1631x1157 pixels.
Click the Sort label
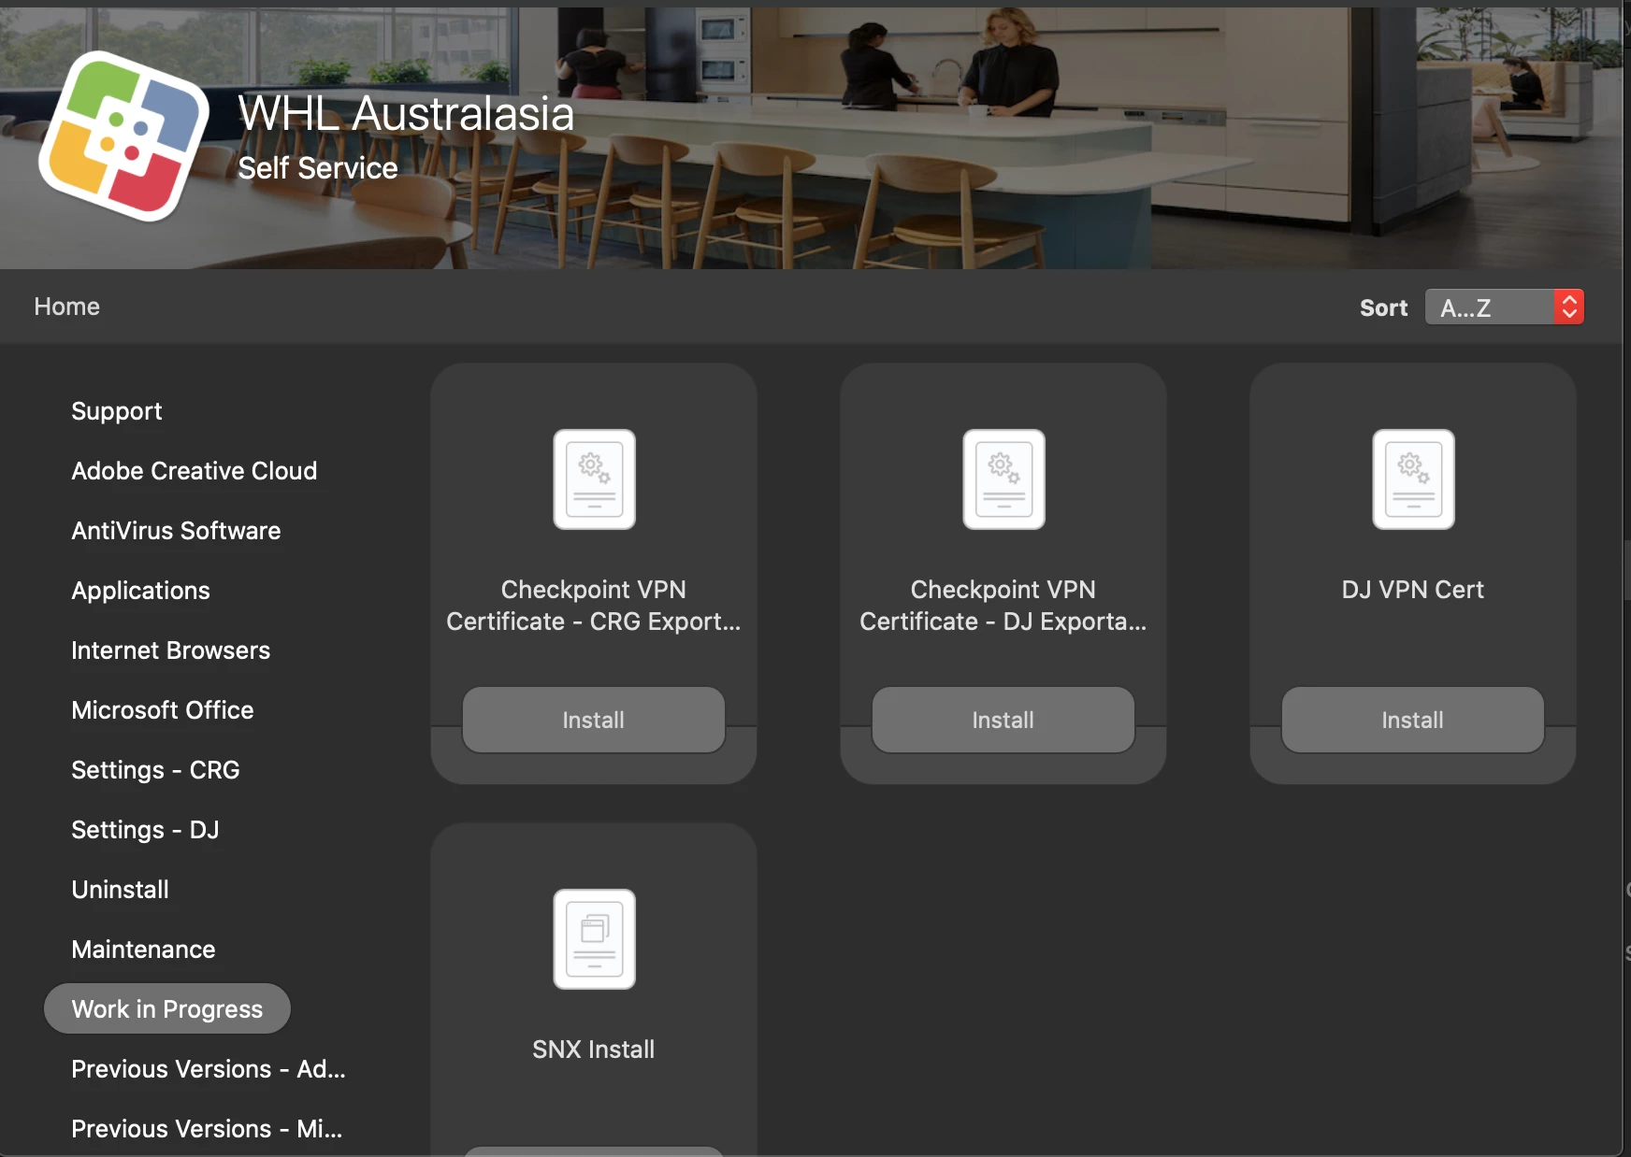(x=1383, y=307)
